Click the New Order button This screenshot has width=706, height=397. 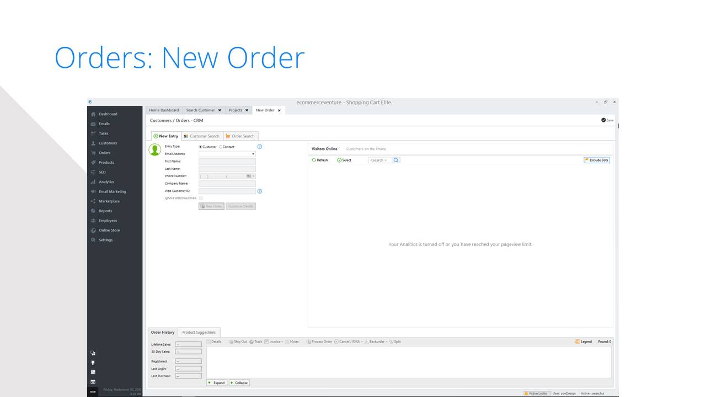[x=211, y=206]
